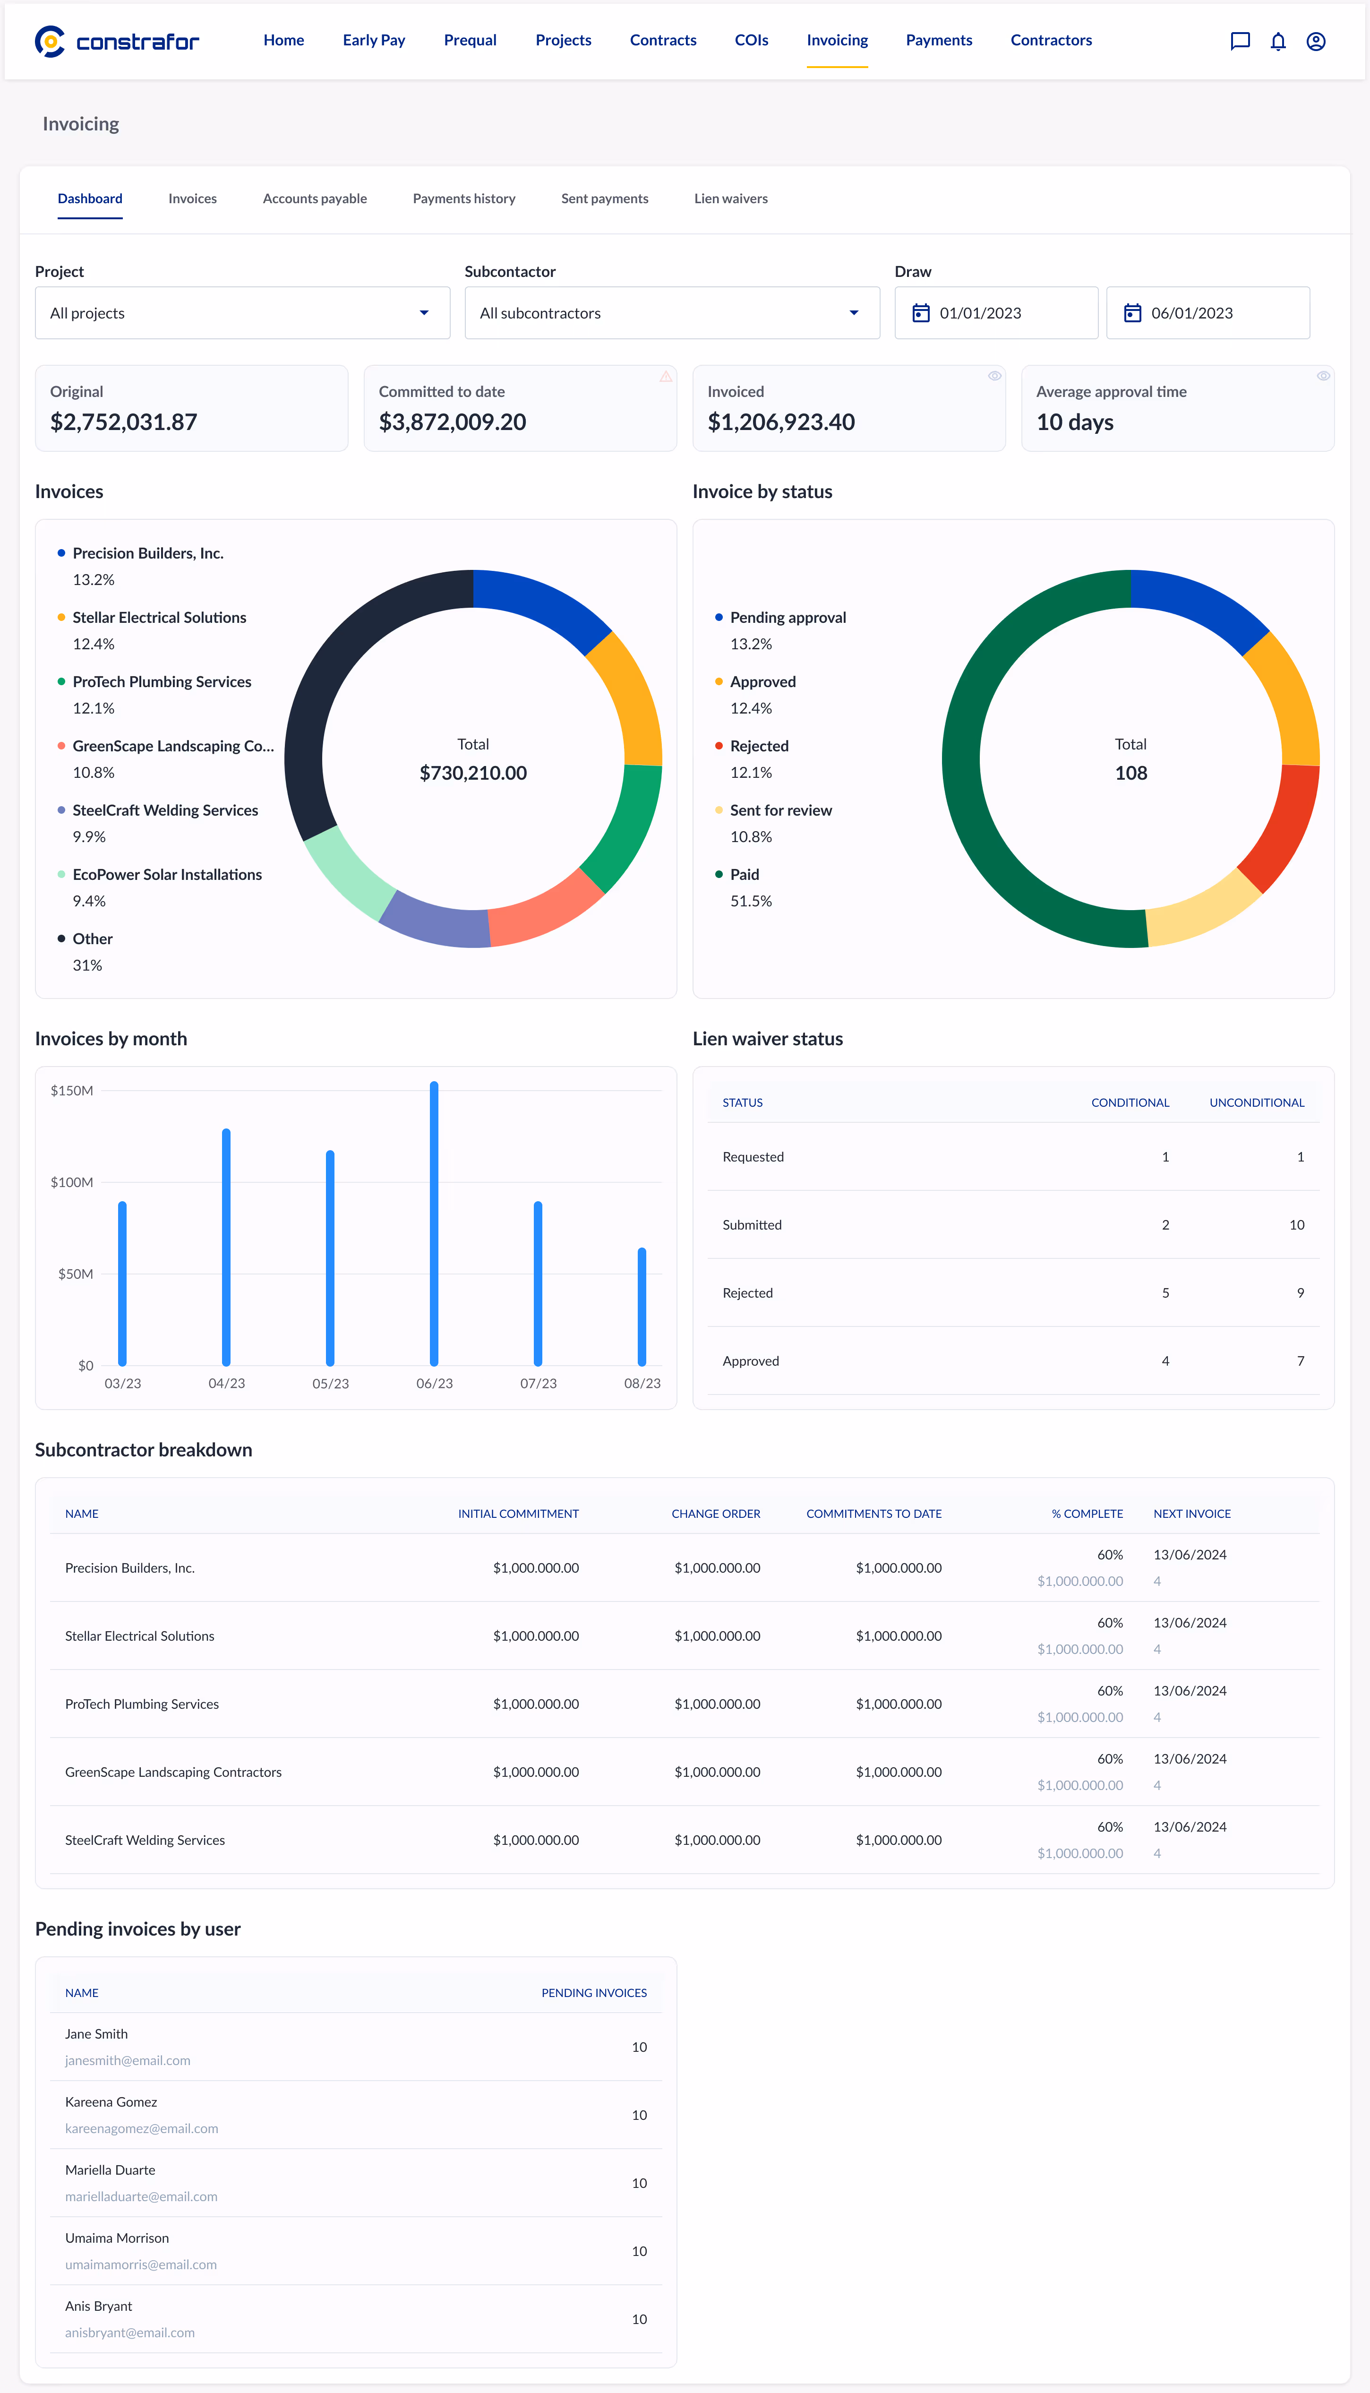The image size is (1370, 2393).
Task: Click the Requested row in Lien waiver status
Action: coord(1013,1156)
